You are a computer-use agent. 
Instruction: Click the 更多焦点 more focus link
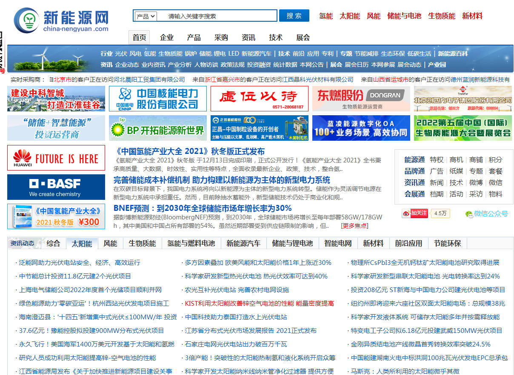click(x=355, y=225)
